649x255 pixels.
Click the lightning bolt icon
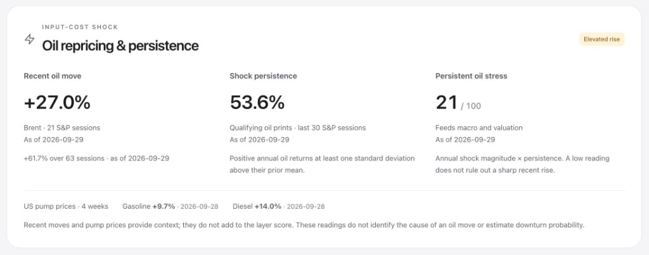(x=29, y=39)
